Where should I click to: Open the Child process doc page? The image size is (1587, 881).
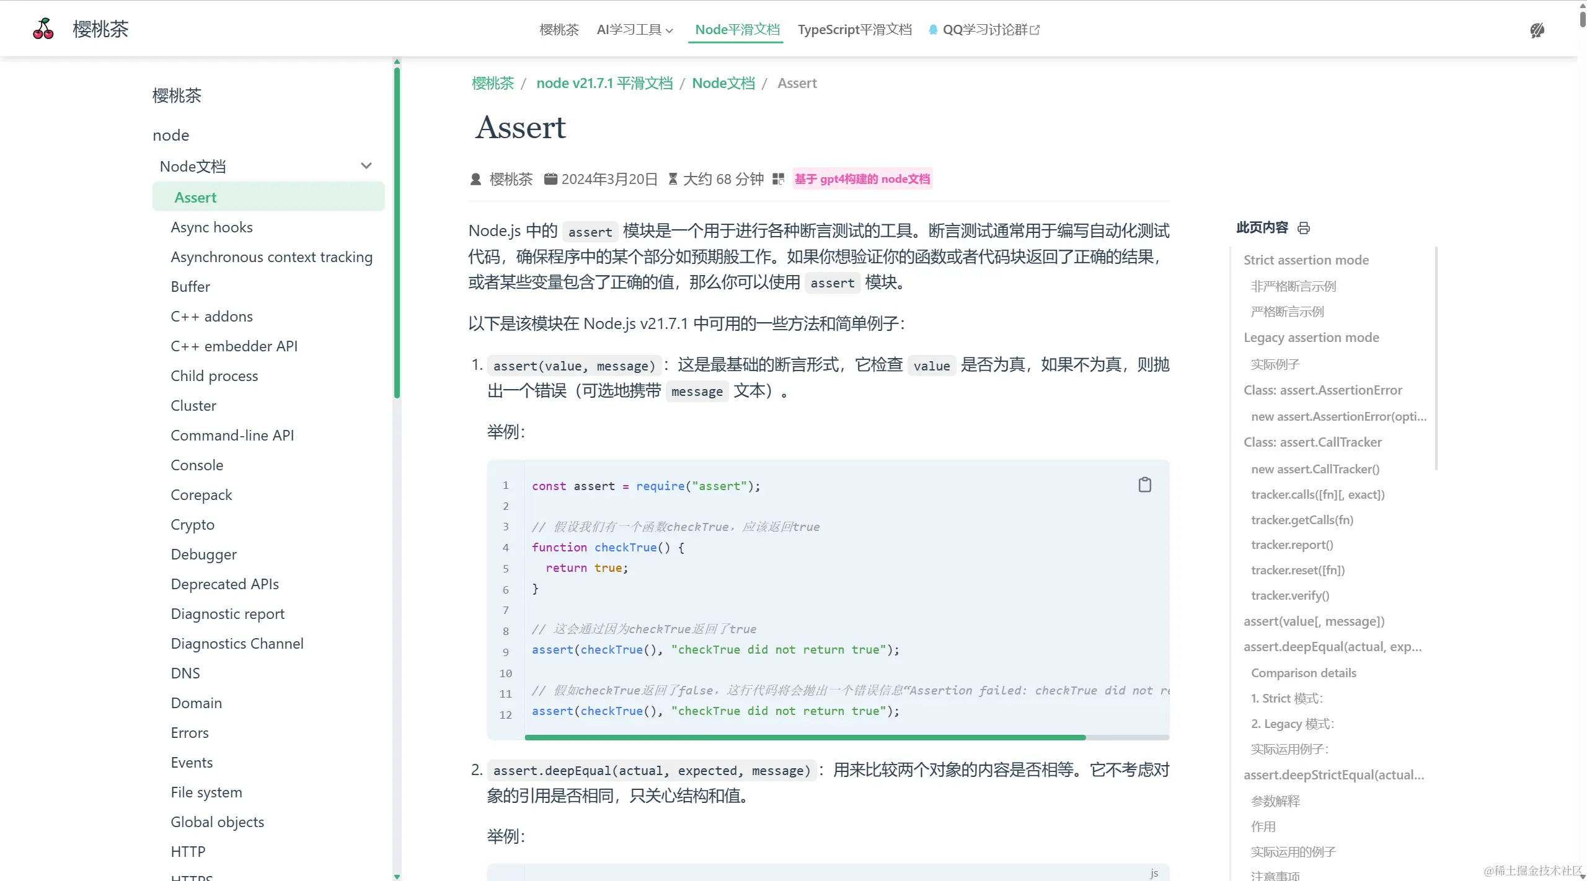tap(214, 376)
